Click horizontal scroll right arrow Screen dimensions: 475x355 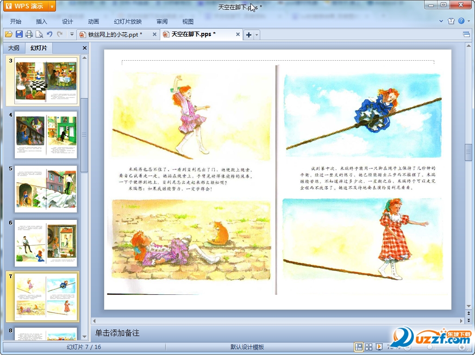tap(462, 320)
